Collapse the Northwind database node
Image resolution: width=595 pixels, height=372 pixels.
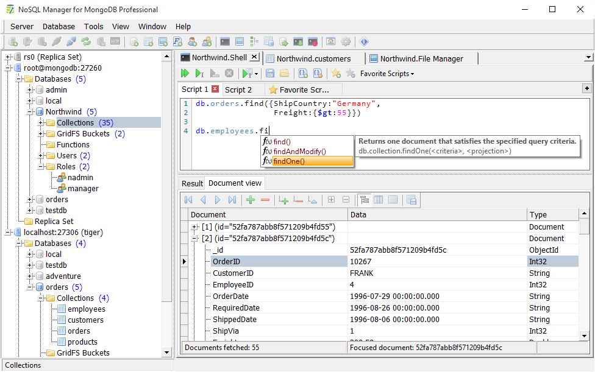tap(30, 112)
